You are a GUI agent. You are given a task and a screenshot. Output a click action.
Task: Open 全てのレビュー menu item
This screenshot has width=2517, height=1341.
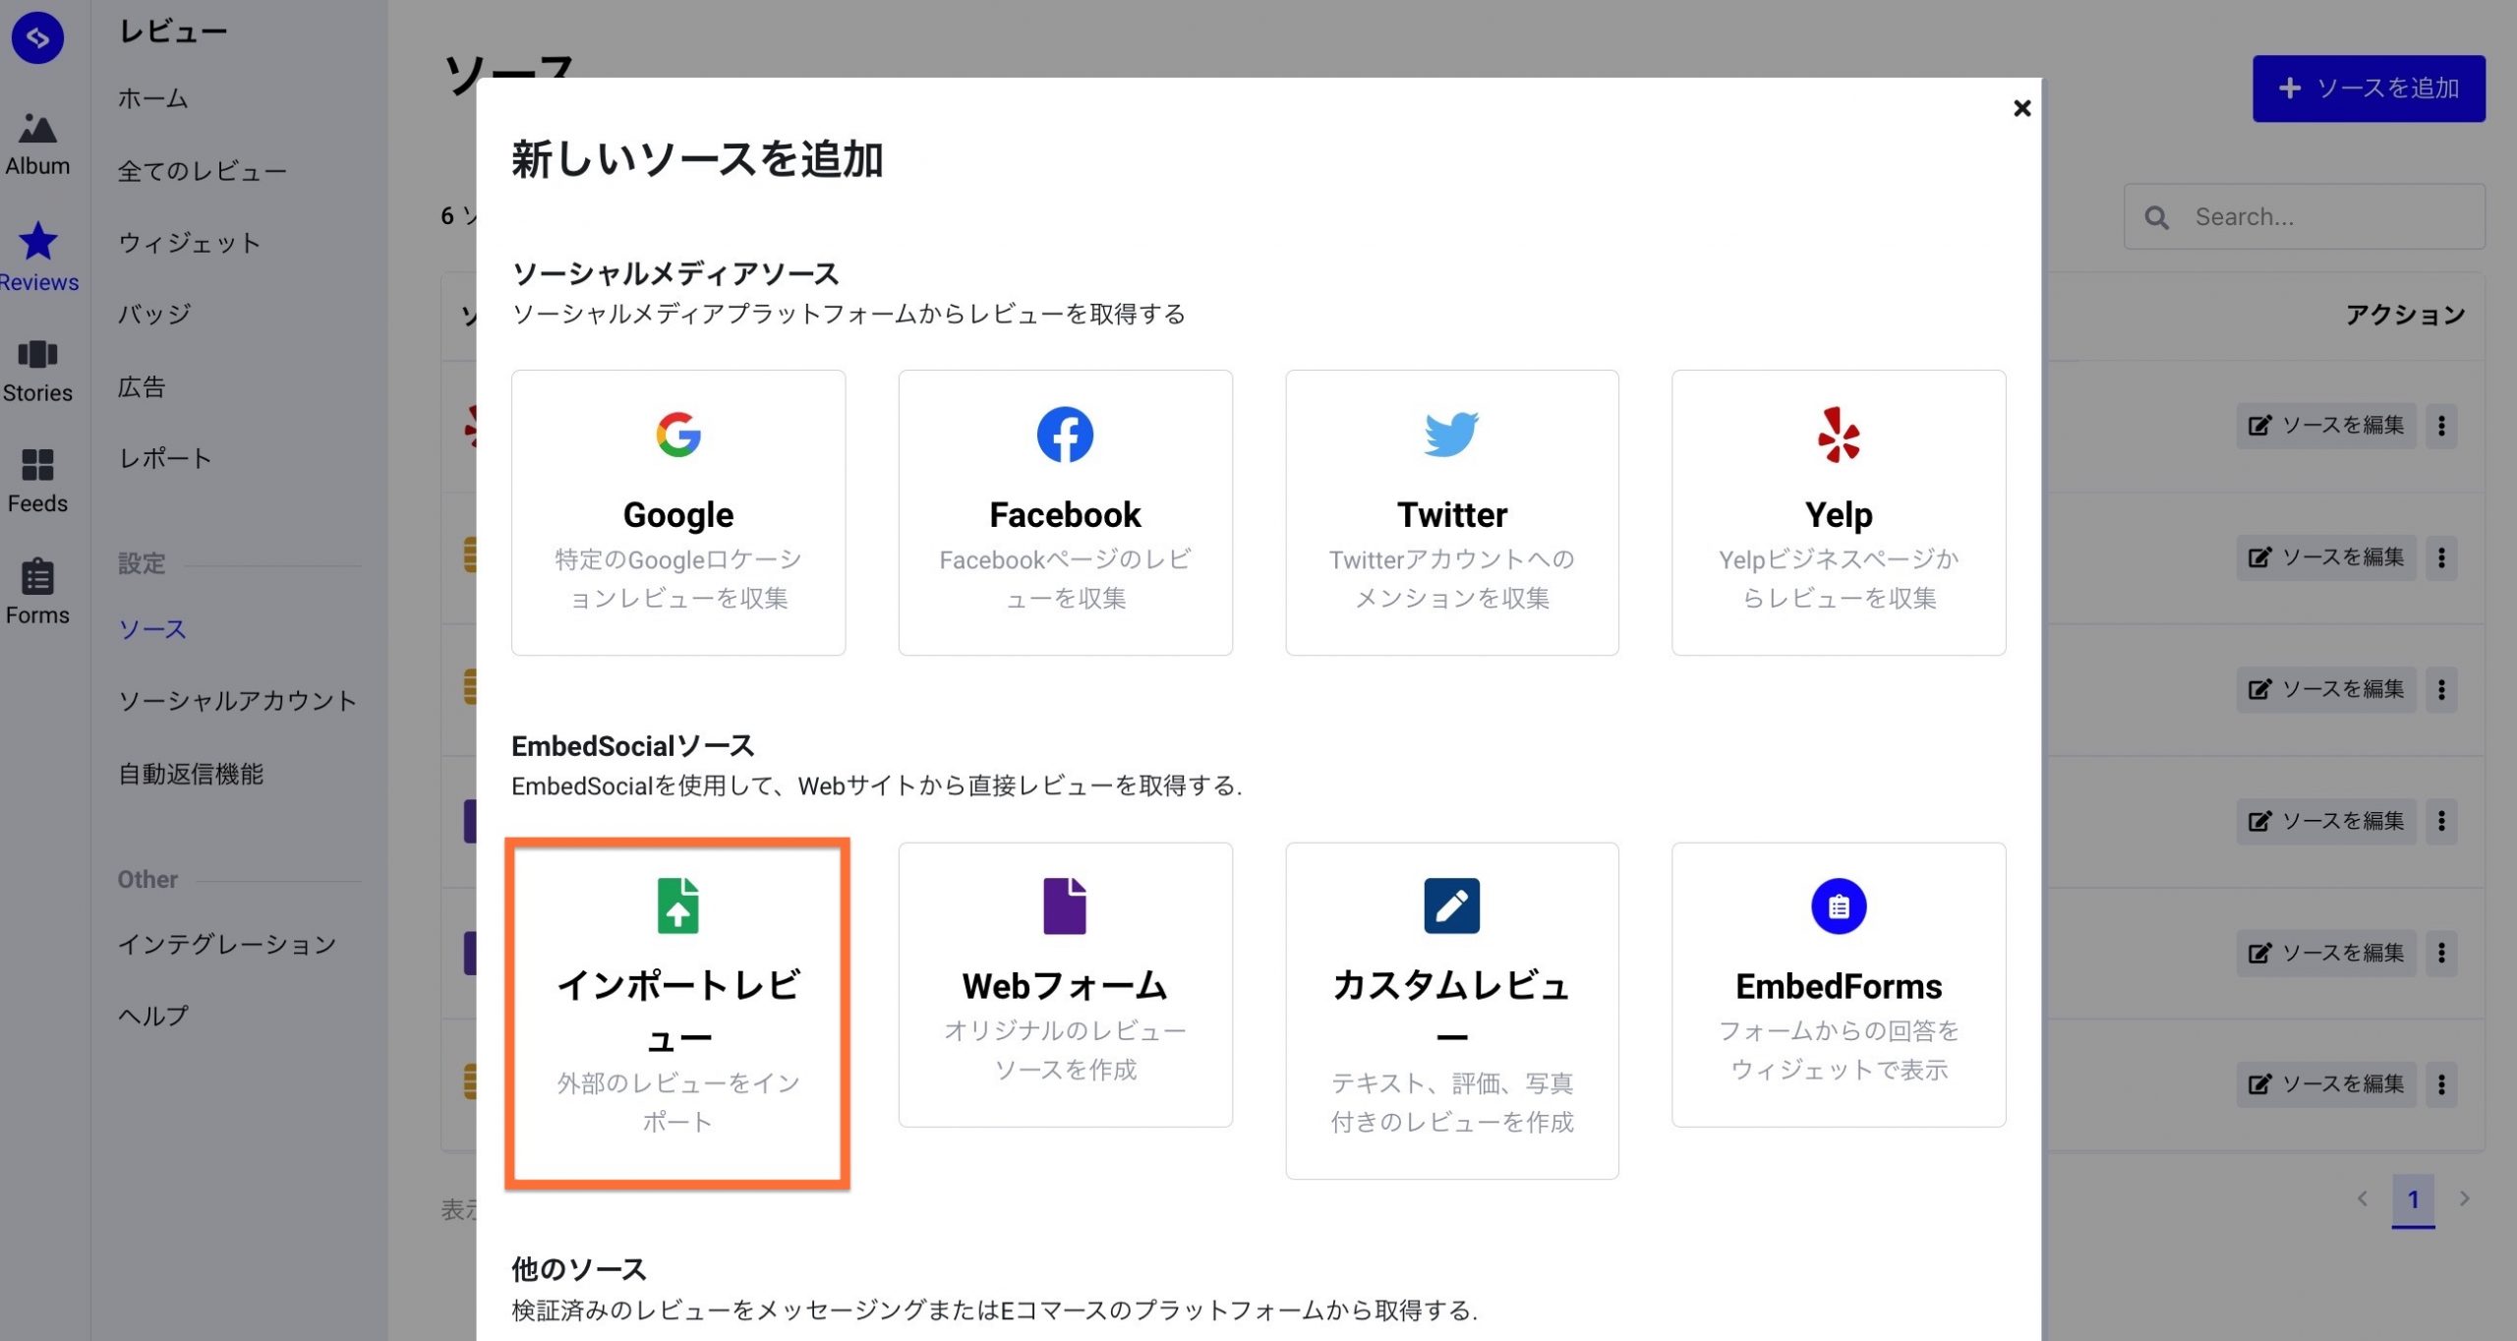(x=203, y=171)
